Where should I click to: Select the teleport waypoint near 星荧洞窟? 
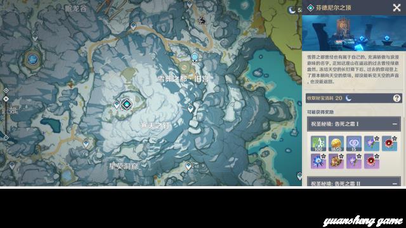(188, 166)
